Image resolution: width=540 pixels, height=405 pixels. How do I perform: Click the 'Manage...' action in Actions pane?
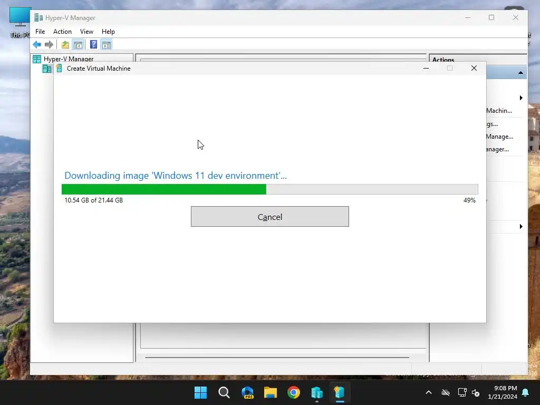(499, 137)
